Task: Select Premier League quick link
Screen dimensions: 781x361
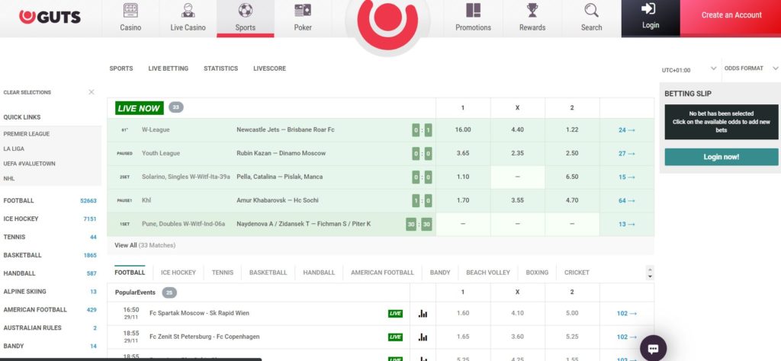Action: pyautogui.click(x=27, y=133)
